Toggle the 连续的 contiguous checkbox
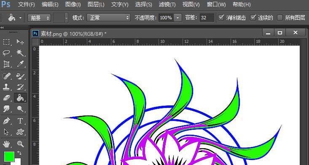The image size is (309, 165). 253,18
